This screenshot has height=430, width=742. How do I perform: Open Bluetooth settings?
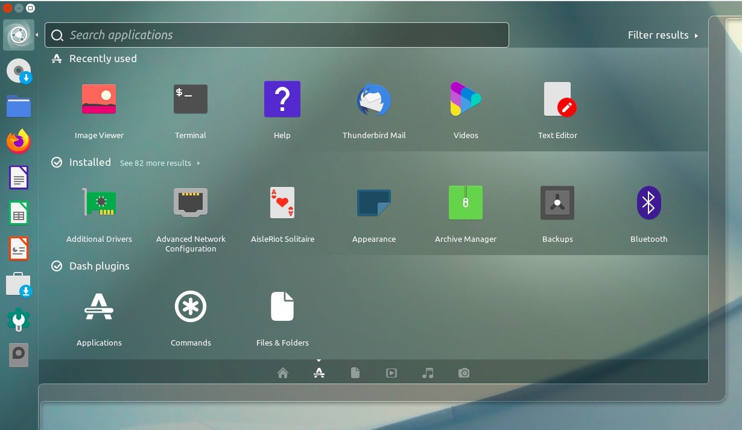(648, 203)
